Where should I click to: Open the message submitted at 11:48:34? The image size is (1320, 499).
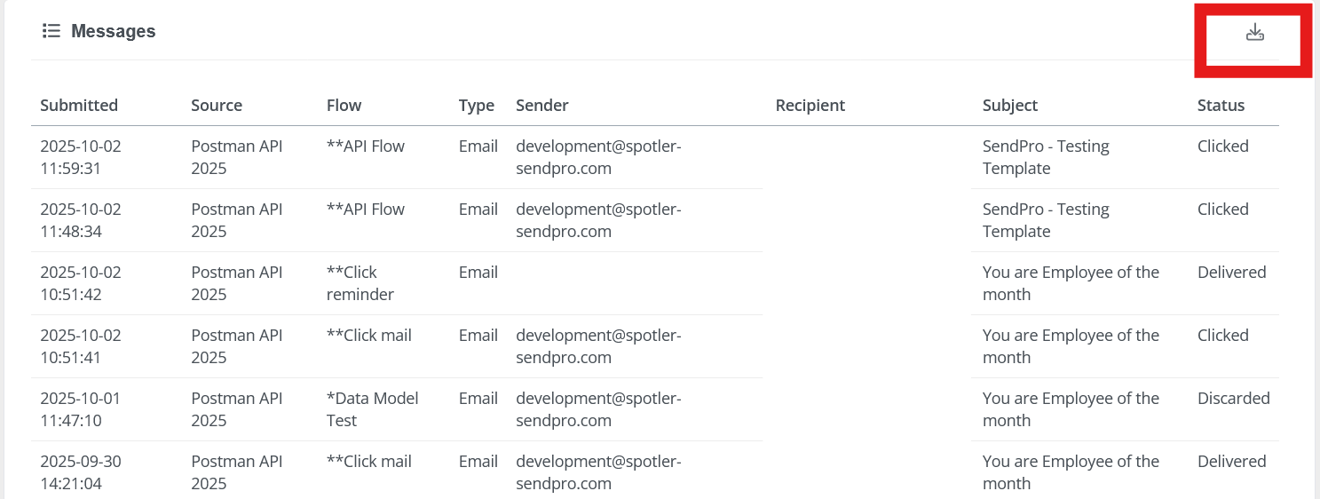point(81,220)
